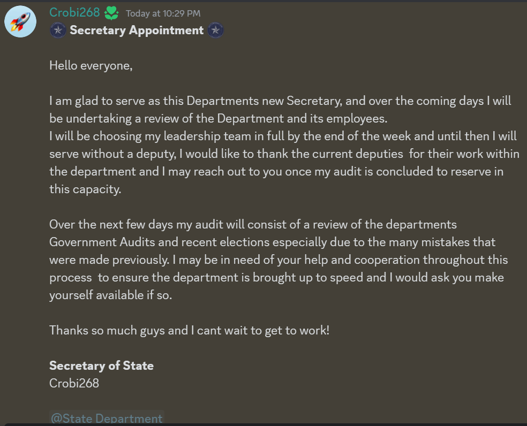Click the line starting I will be choosing
Viewport: 527px width, 426px height.
coord(283,136)
